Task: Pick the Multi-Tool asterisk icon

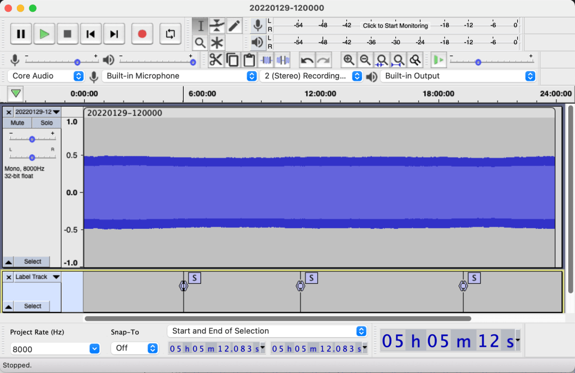Action: (217, 43)
